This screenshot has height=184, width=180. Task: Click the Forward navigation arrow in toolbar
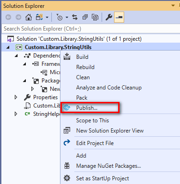point(18,17)
